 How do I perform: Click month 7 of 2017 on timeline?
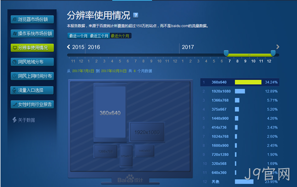(230, 61)
